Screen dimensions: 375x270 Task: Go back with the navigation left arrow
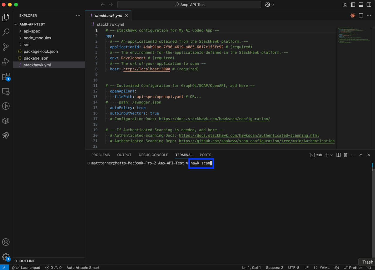pyautogui.click(x=103, y=5)
